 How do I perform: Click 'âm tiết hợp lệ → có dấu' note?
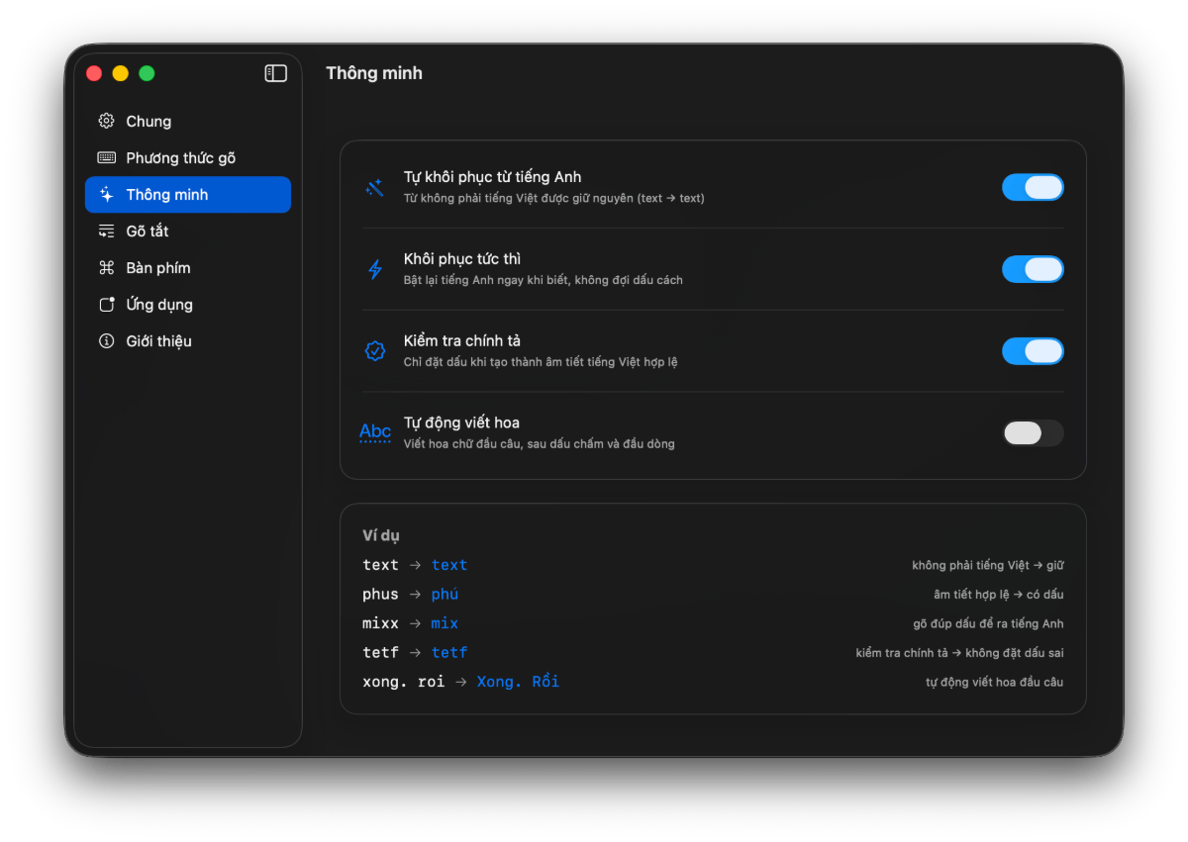click(x=999, y=595)
